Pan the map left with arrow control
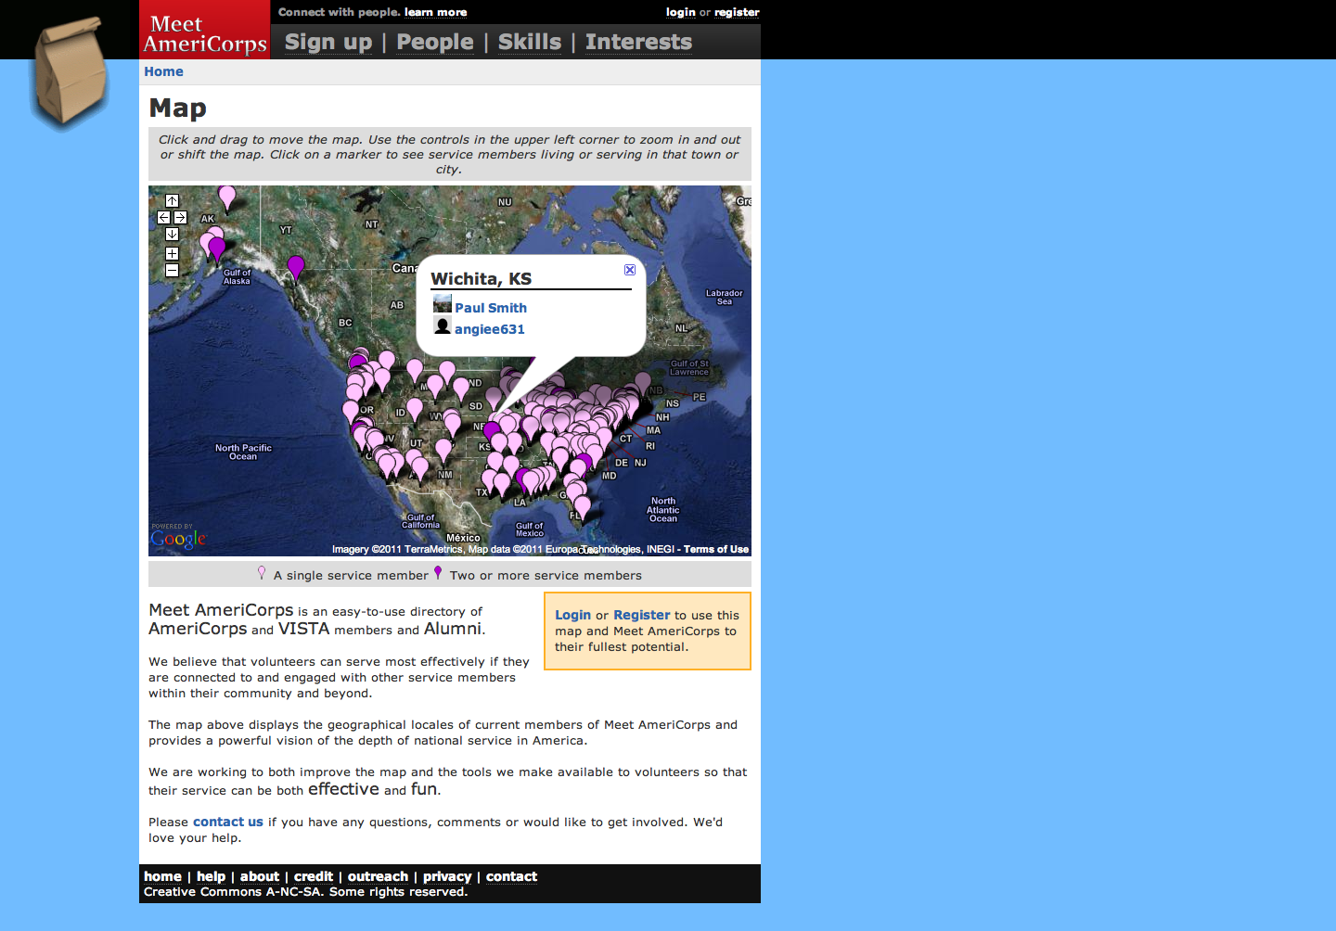The image size is (1336, 931). (163, 217)
